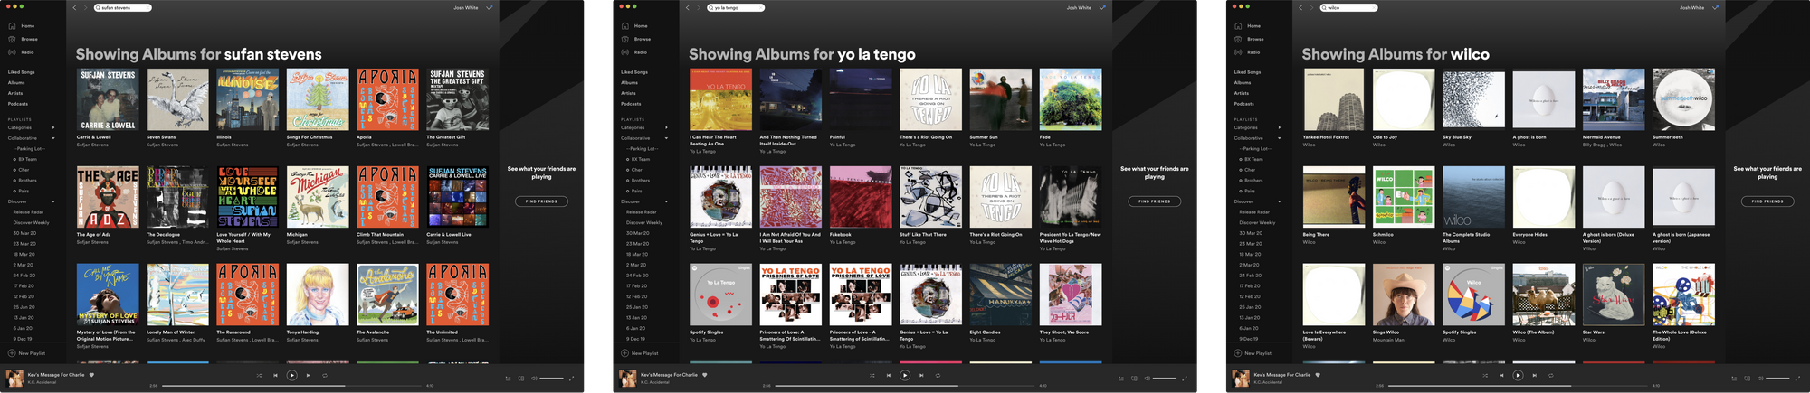Enable shuffle in the wilco window
Image resolution: width=1810 pixels, height=393 pixels.
click(x=1485, y=375)
